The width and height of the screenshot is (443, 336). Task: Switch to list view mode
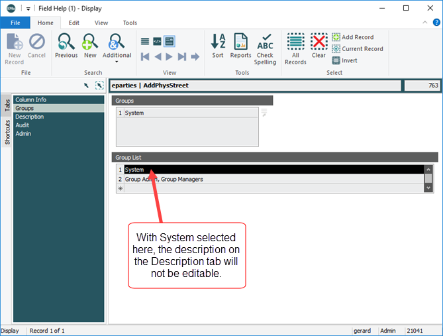[145, 41]
